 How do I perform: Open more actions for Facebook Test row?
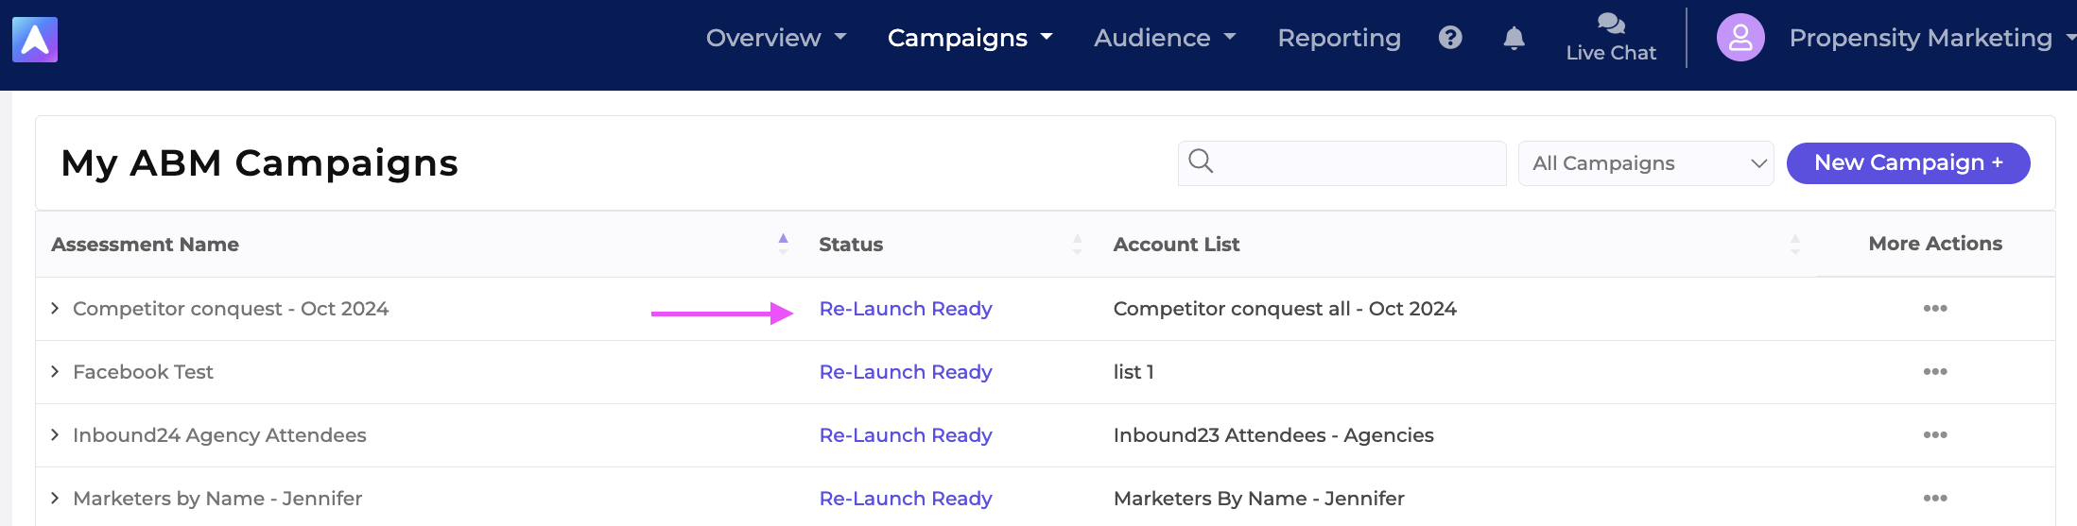click(x=1935, y=372)
